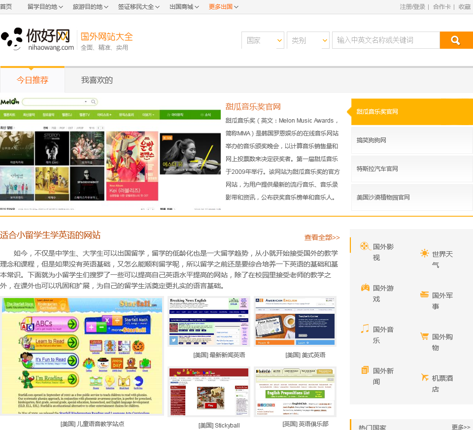Open the 合作卡 link
Viewport: 473px width, 430px height.
click(441, 6)
